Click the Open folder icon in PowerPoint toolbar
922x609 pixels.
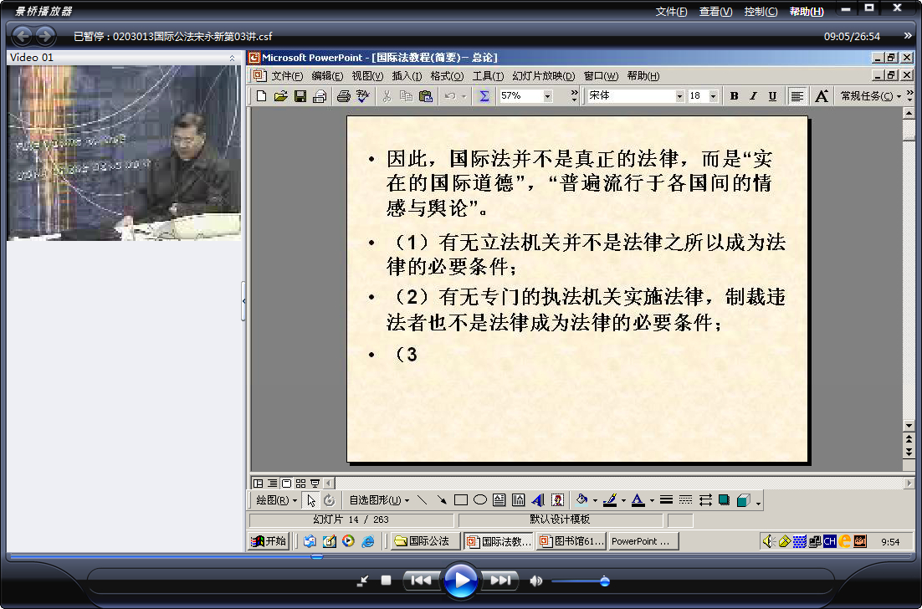coord(281,96)
